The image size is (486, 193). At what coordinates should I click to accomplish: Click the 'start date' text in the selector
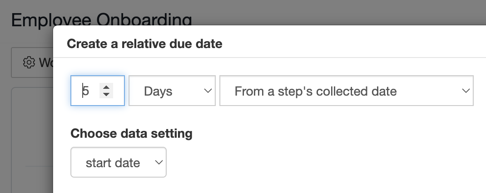pyautogui.click(x=113, y=163)
